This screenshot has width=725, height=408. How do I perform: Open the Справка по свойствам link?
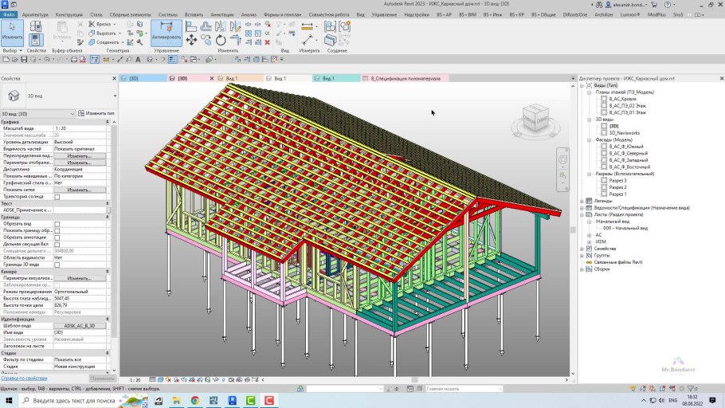click(23, 379)
